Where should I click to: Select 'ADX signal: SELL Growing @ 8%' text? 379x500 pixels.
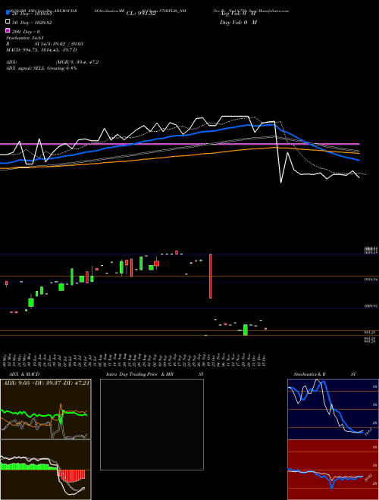(x=42, y=68)
